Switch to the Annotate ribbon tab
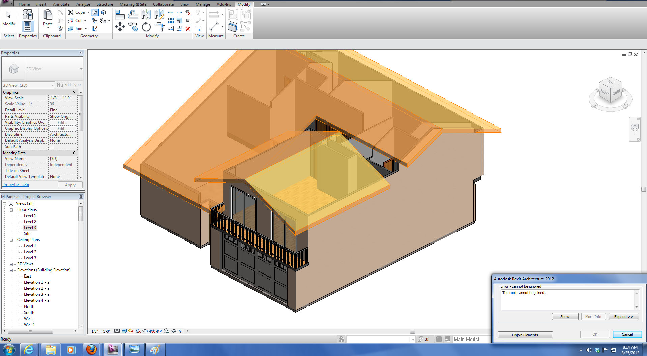The width and height of the screenshot is (647, 356). click(x=61, y=4)
